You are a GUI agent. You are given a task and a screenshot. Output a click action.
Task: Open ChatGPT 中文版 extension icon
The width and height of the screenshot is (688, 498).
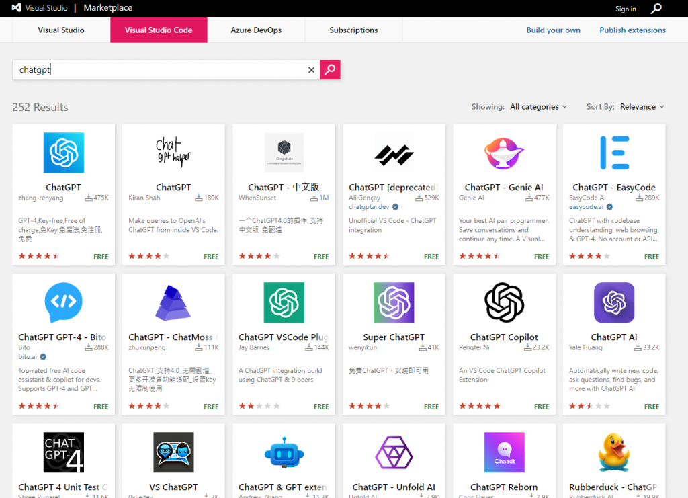click(284, 153)
